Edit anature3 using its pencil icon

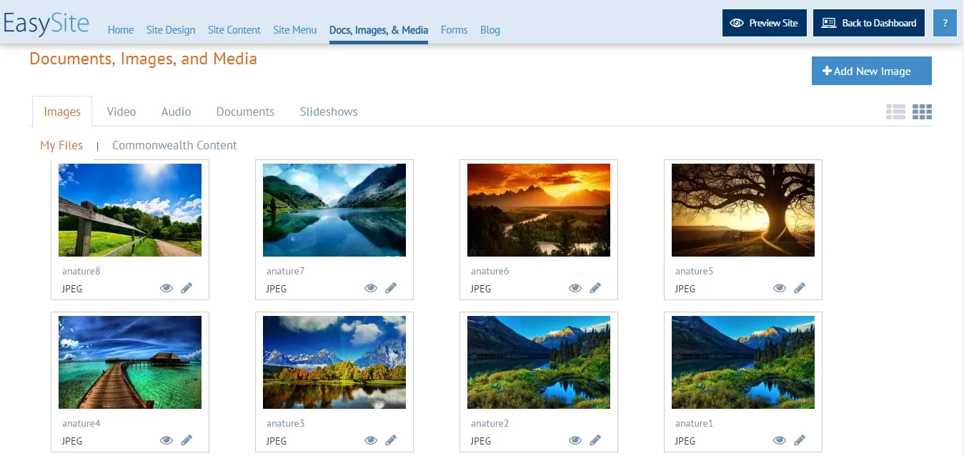click(391, 440)
